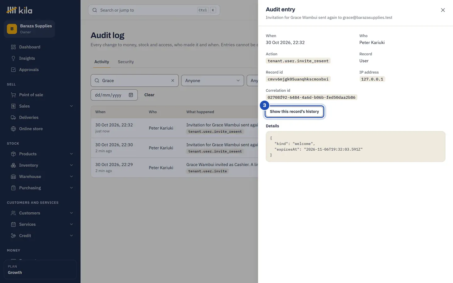
Task: Click the record id cmvv6mjgk05uanqhkscmoxbxi
Action: (298, 79)
